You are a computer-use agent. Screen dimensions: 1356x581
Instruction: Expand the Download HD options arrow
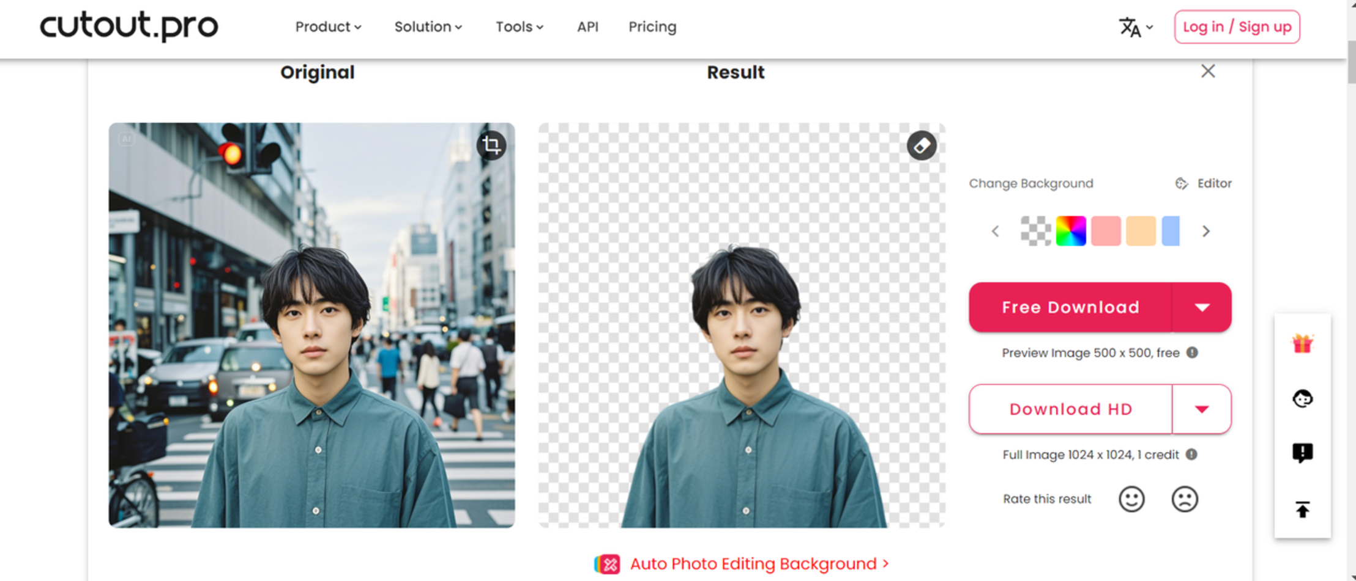tap(1201, 409)
